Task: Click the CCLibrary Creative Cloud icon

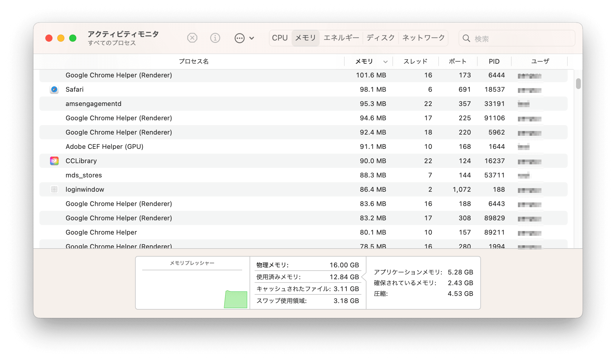Action: point(54,161)
